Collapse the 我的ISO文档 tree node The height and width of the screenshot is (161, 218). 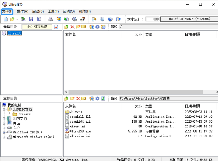[4, 110]
